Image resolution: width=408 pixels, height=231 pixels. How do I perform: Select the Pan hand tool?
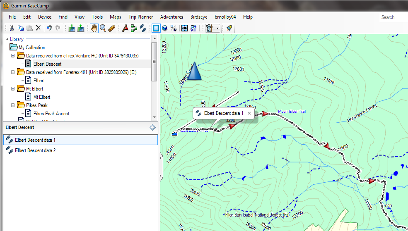[x=94, y=28]
